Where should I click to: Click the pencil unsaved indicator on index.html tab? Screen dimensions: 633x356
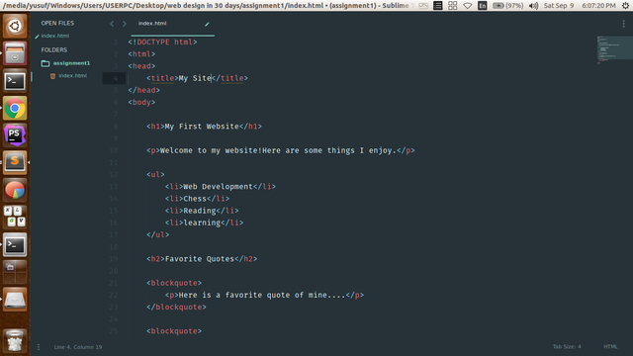[x=207, y=24]
